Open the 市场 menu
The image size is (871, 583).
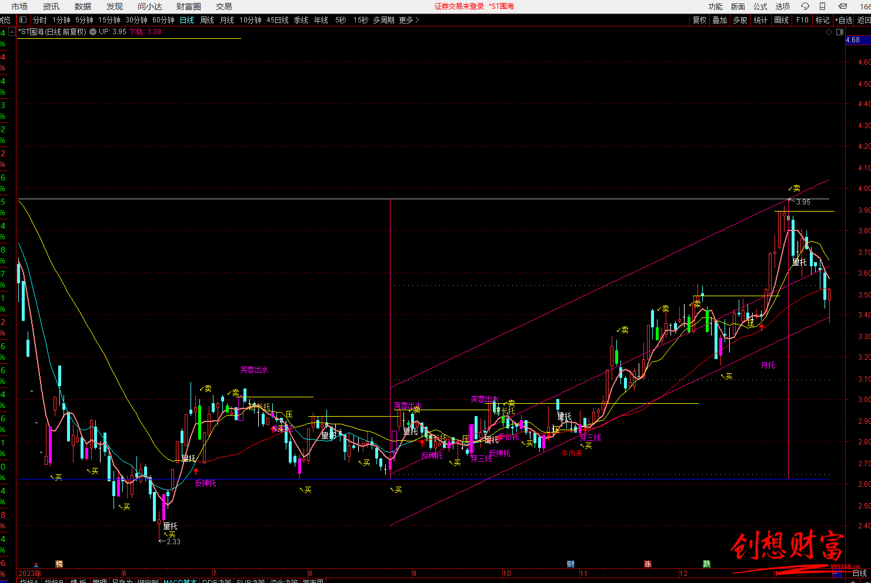tap(19, 6)
